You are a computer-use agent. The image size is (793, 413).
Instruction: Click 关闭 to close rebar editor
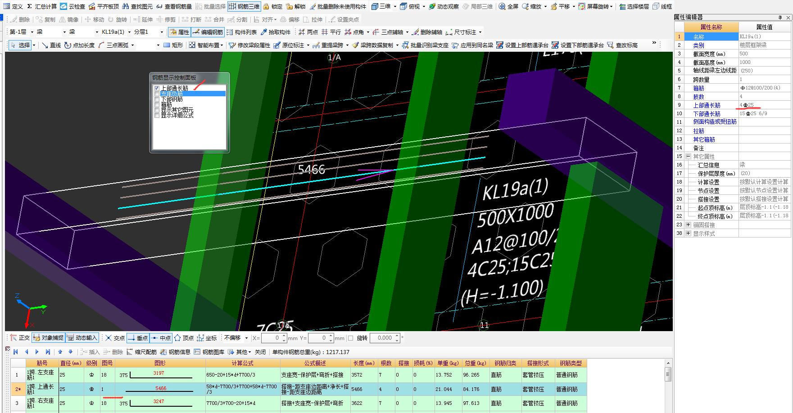coord(260,352)
